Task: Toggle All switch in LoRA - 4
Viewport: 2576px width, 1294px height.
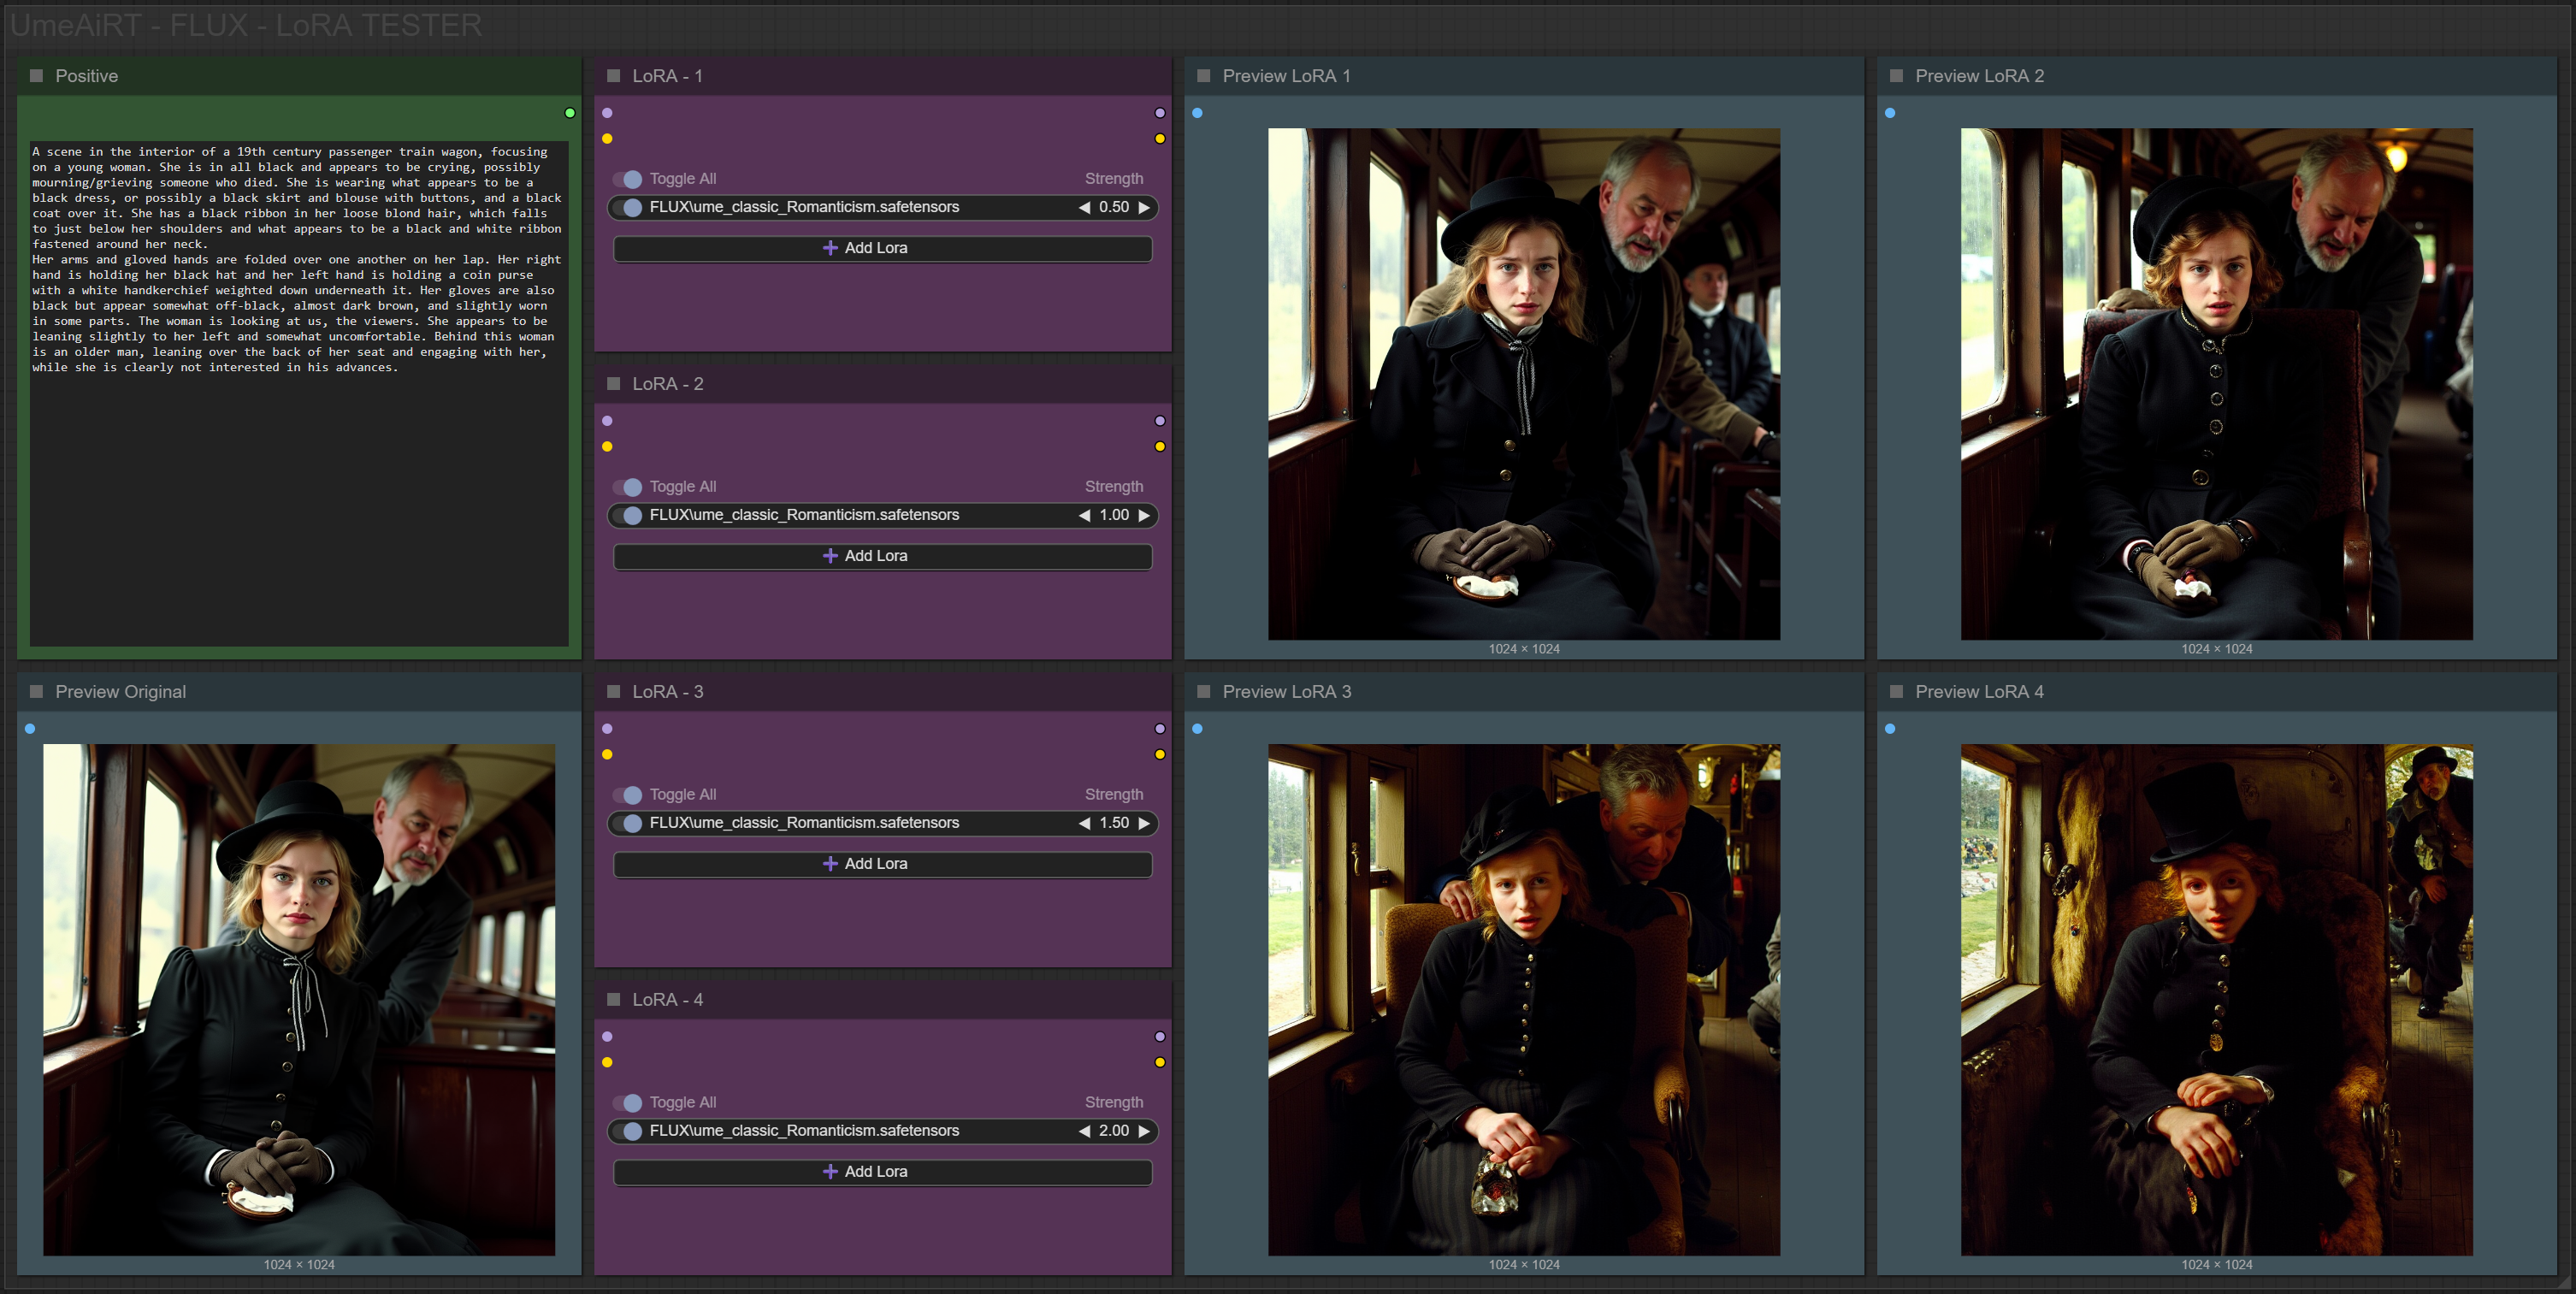Action: click(629, 1102)
